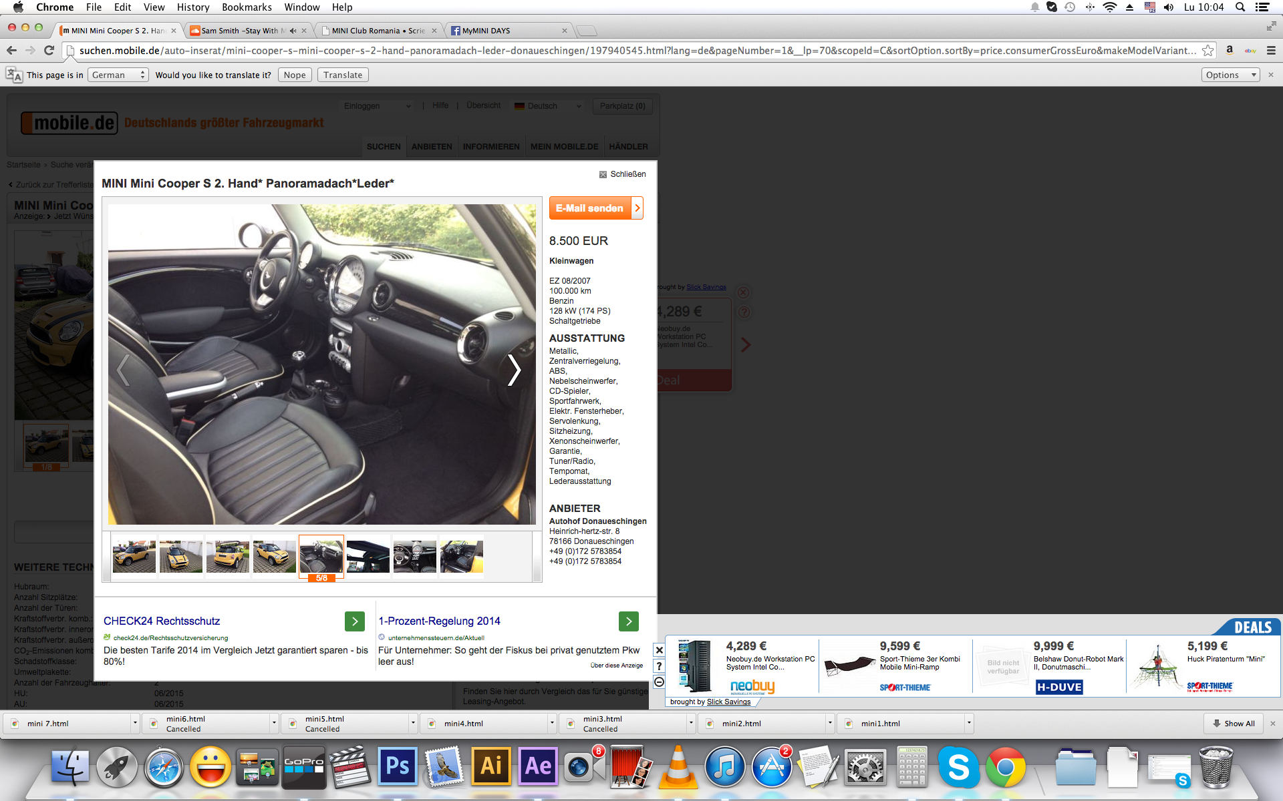Dismiss the Slick Savings deals bar

[x=659, y=650]
